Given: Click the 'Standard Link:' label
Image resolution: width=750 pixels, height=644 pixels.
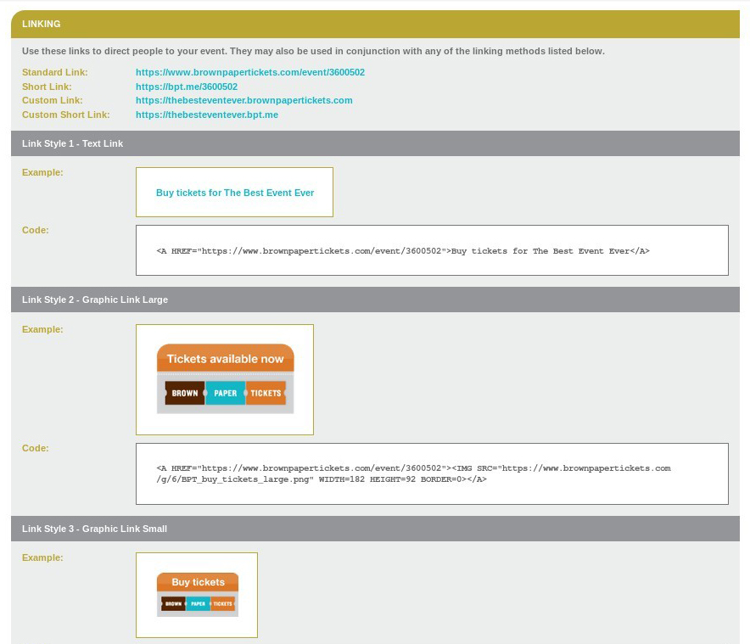Looking at the screenshot, I should pos(55,72).
